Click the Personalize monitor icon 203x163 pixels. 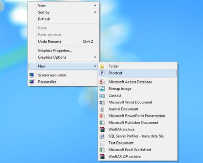32,82
